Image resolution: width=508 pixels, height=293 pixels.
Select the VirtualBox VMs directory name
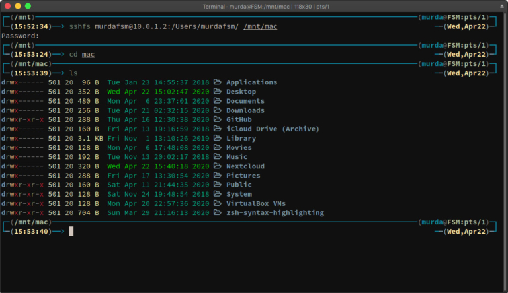(x=256, y=203)
